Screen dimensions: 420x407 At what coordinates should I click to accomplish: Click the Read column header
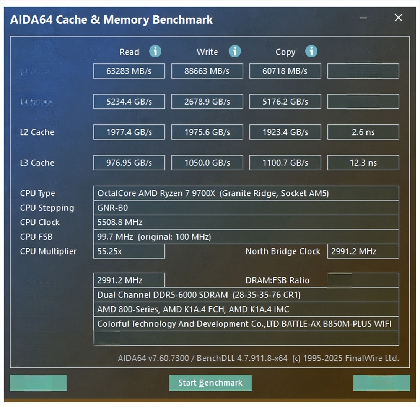129,52
